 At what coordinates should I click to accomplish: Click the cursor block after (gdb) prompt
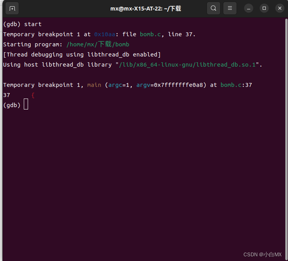[26, 104]
